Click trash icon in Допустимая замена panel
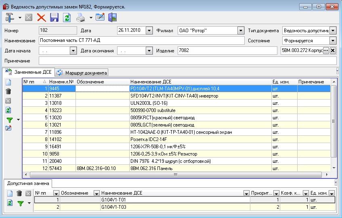This screenshot has width=342, height=218. [x=19, y=193]
